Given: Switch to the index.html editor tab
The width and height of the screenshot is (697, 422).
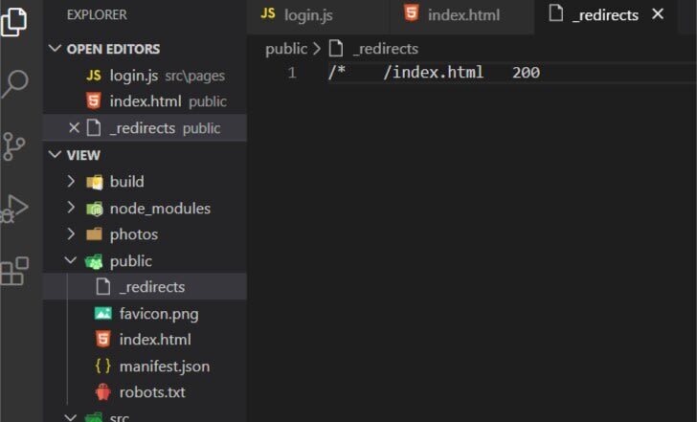Looking at the screenshot, I should click(464, 14).
